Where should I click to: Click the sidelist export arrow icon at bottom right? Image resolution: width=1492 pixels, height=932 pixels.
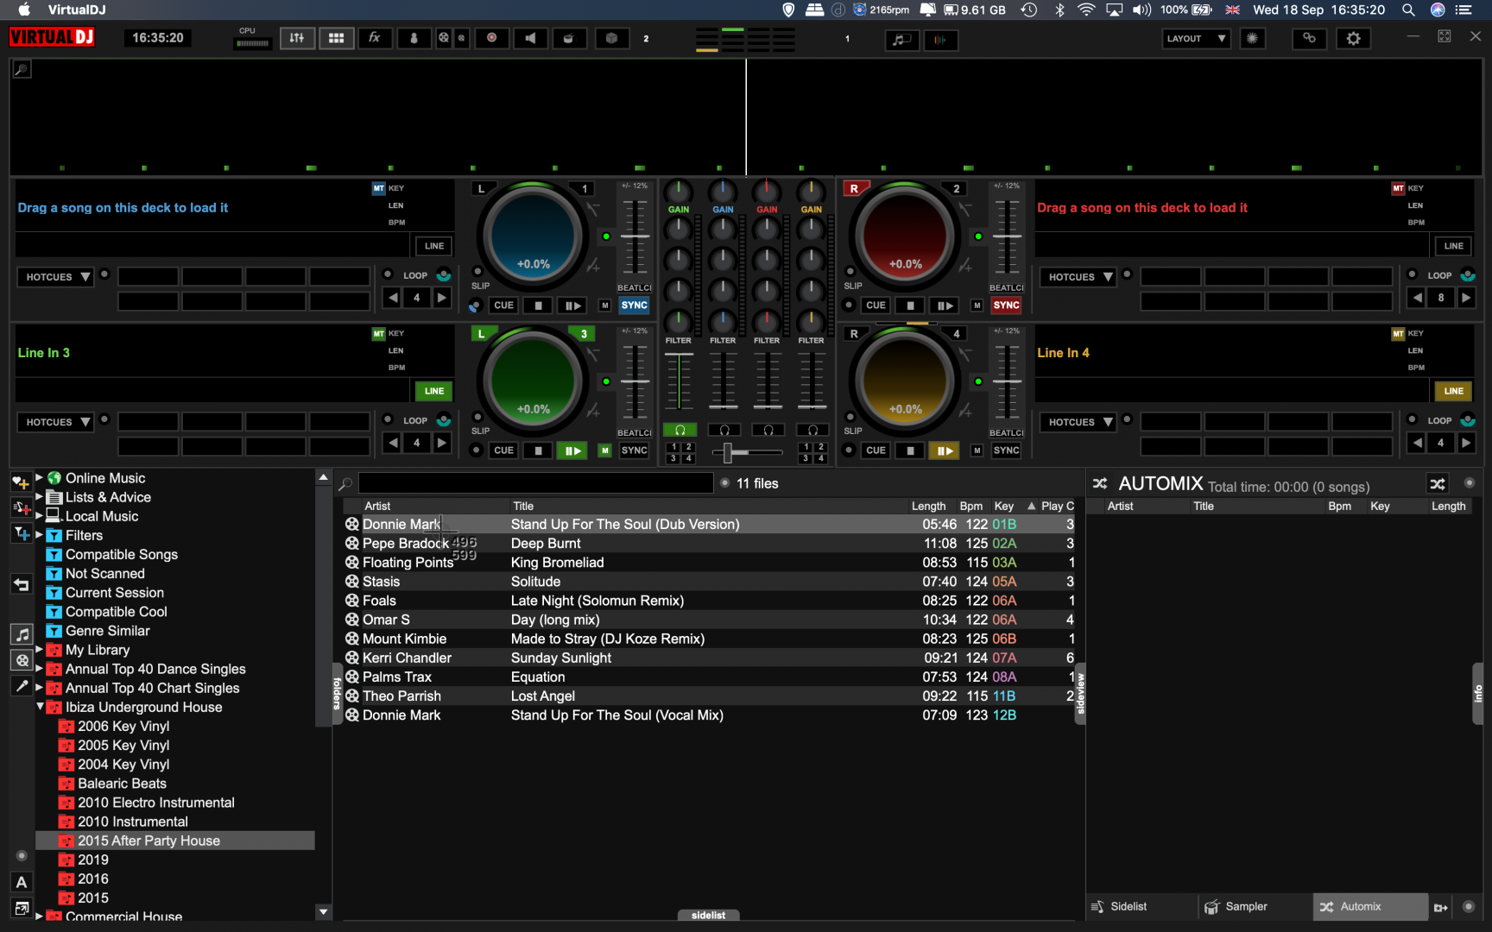[1440, 907]
